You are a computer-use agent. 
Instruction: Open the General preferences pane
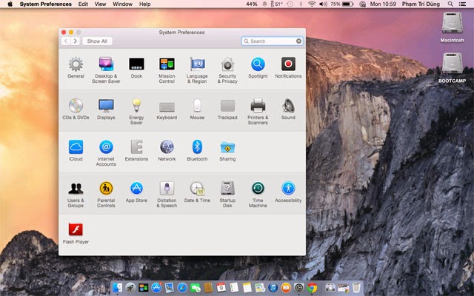[76, 67]
